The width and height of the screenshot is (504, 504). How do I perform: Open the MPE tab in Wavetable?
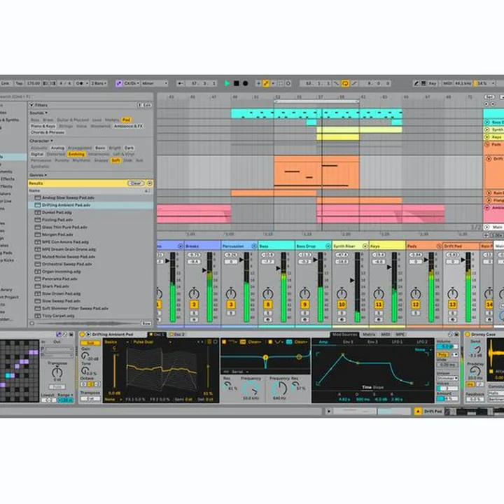pyautogui.click(x=400, y=335)
